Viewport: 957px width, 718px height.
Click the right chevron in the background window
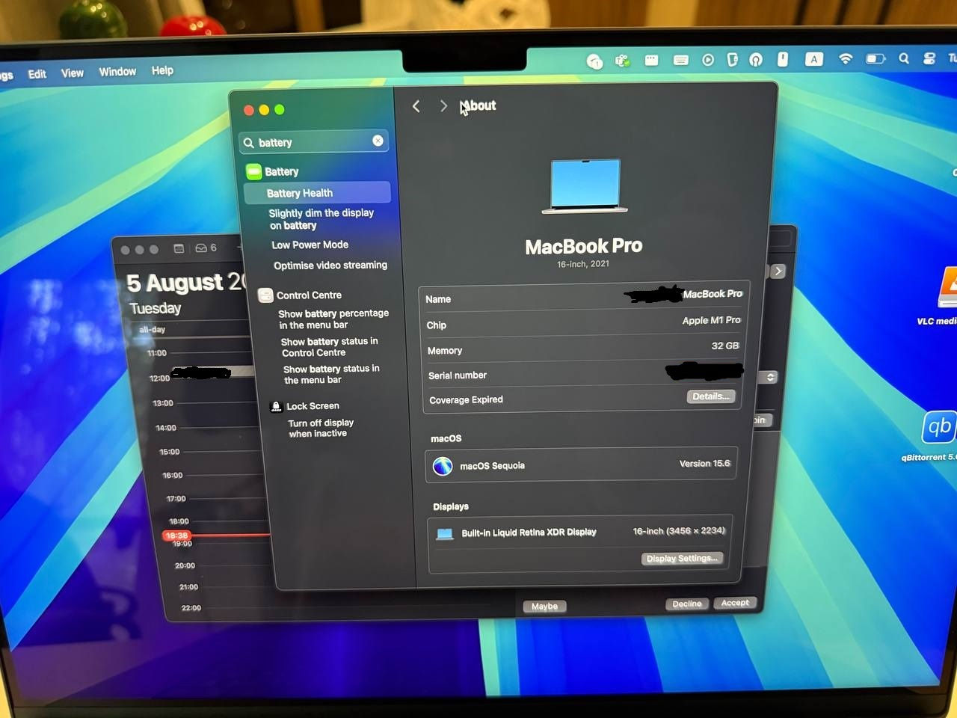pos(778,271)
